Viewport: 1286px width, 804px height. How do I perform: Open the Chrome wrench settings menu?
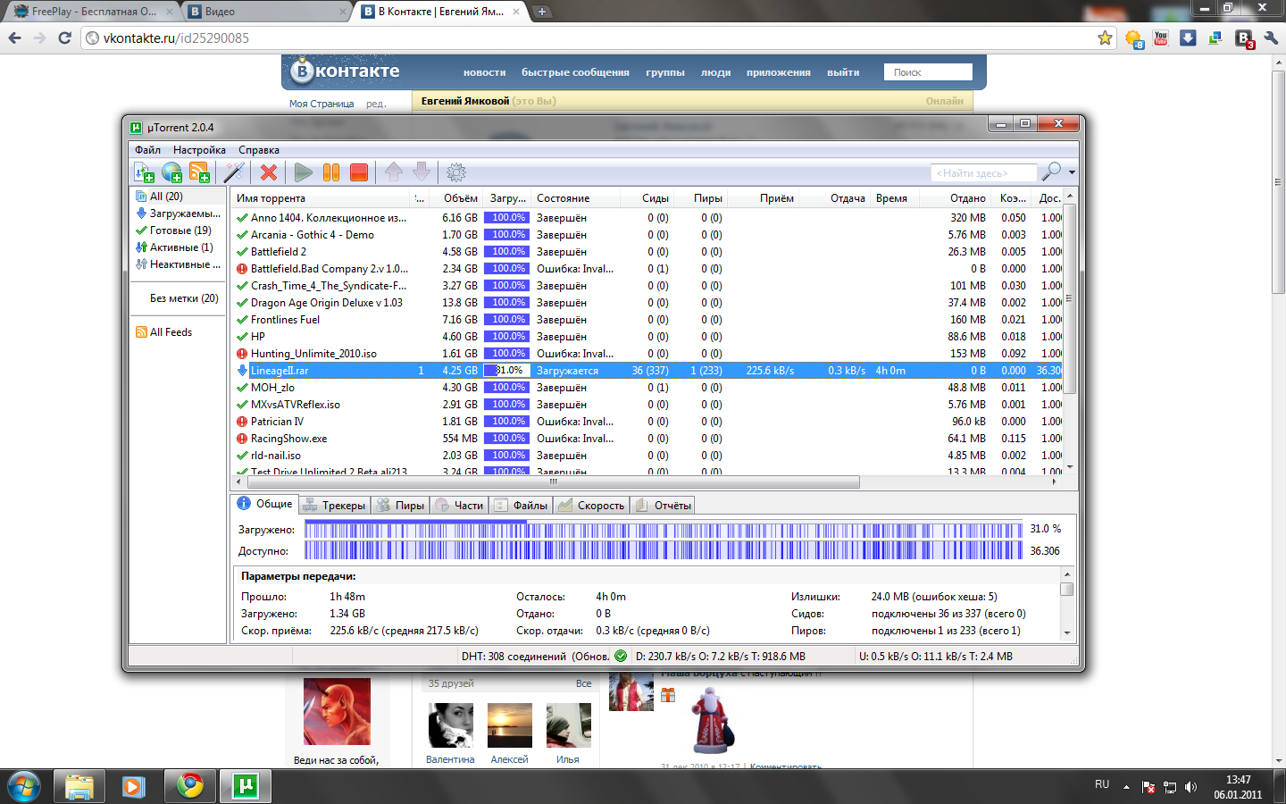1272,38
